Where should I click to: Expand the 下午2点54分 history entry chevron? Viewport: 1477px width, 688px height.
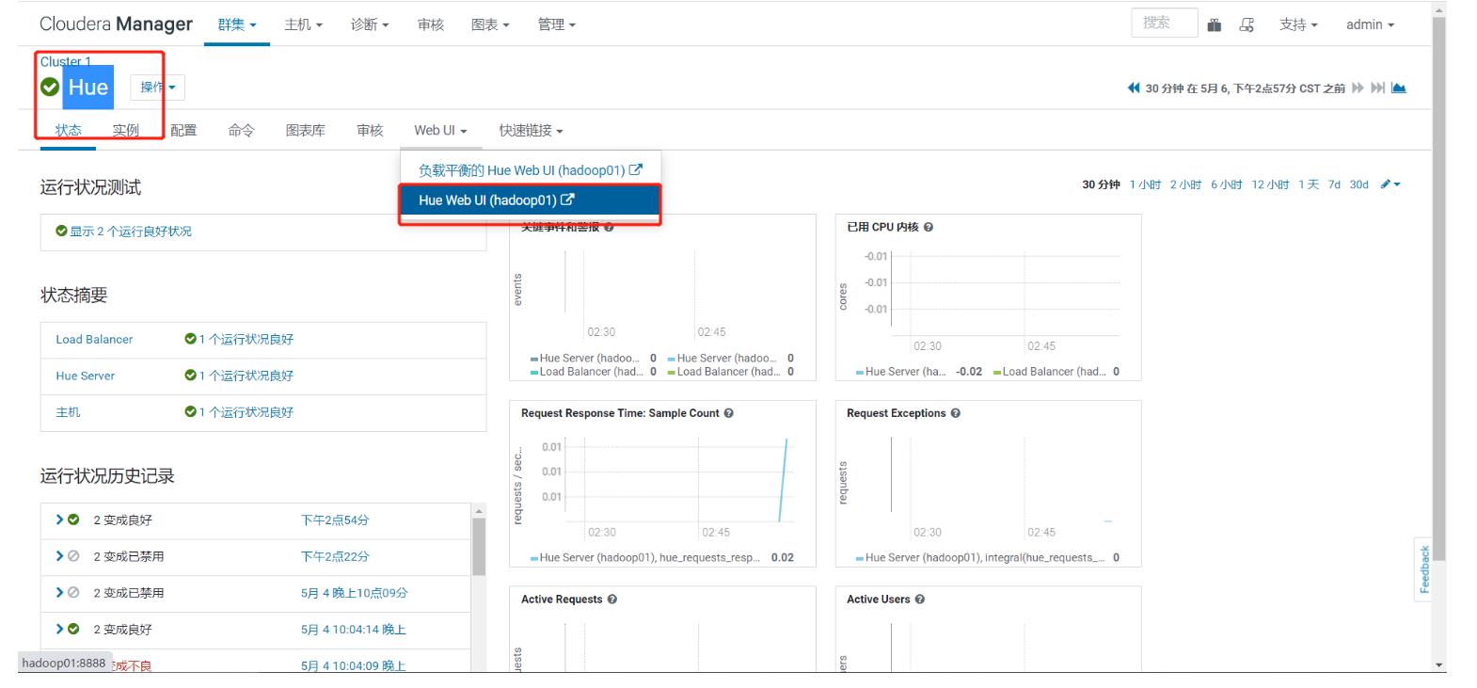coord(59,520)
